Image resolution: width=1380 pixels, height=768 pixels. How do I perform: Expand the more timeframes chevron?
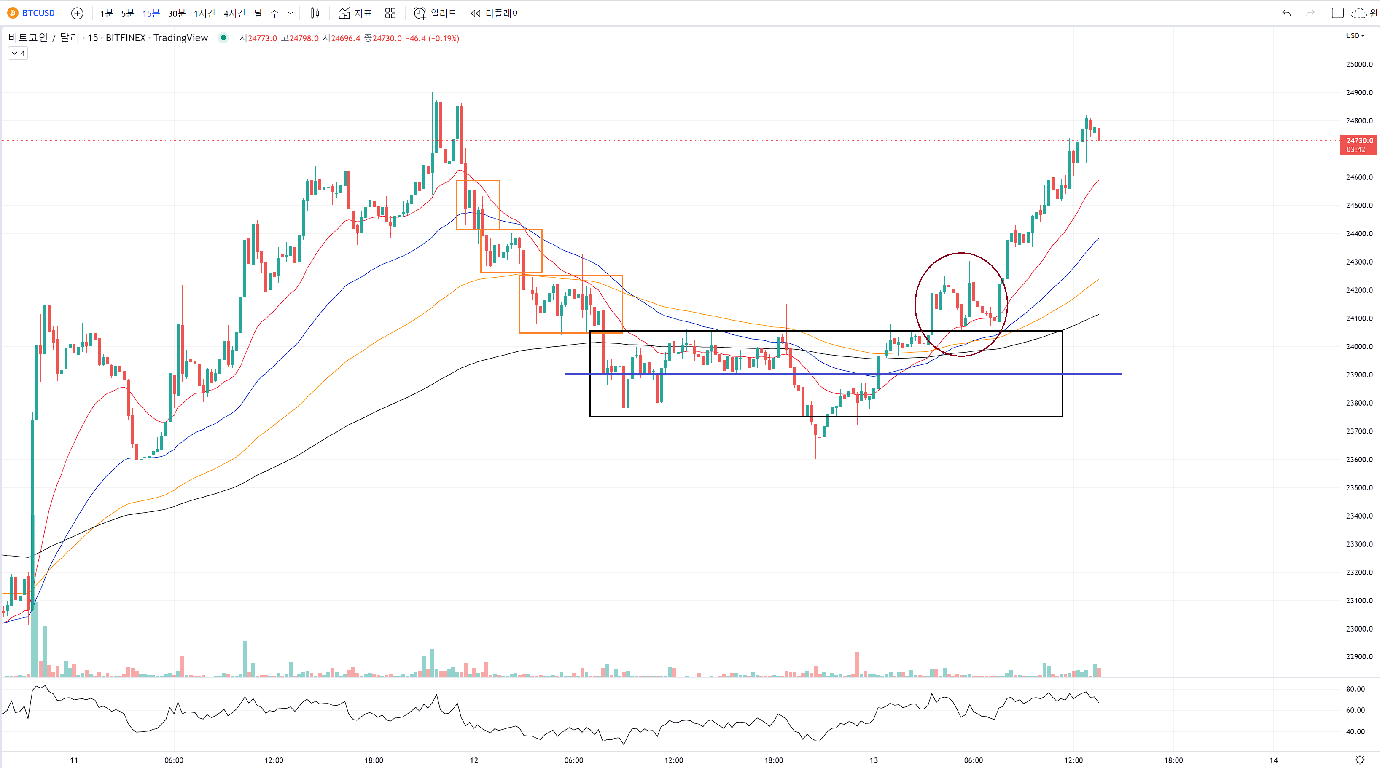(x=291, y=13)
